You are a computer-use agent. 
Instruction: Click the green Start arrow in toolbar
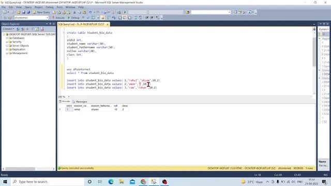[125, 12]
